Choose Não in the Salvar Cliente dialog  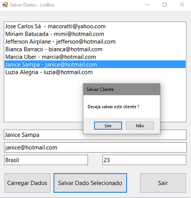tap(140, 125)
